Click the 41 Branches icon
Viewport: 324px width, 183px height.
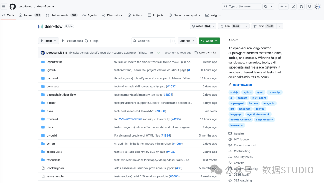point(63,41)
